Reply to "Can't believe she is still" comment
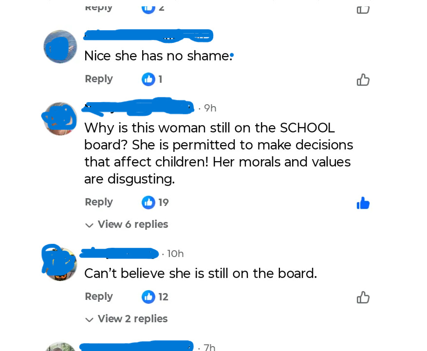The image size is (427, 351). click(99, 296)
